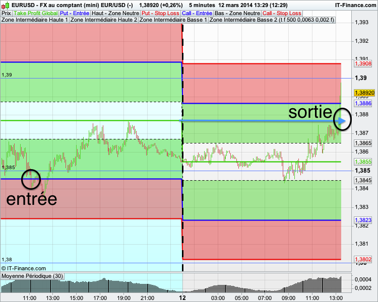Screen dimensions: 378x302
Task: Select the Call - Entrée label
Action: point(197,13)
